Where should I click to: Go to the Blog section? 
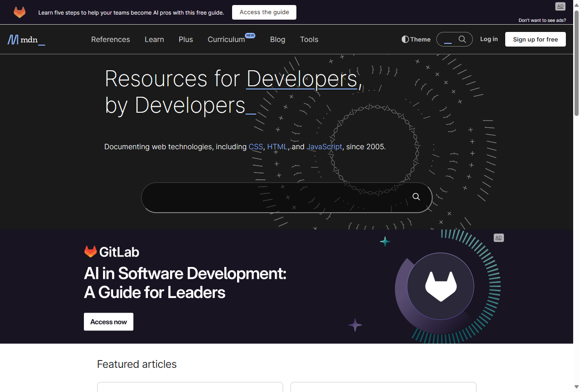point(277,39)
